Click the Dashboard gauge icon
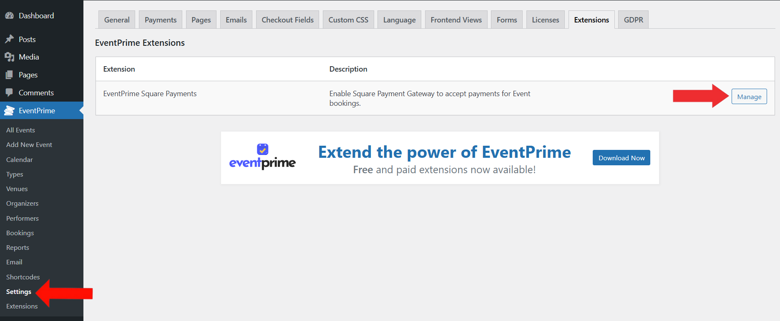Screen dimensions: 780x321 click(x=9, y=16)
